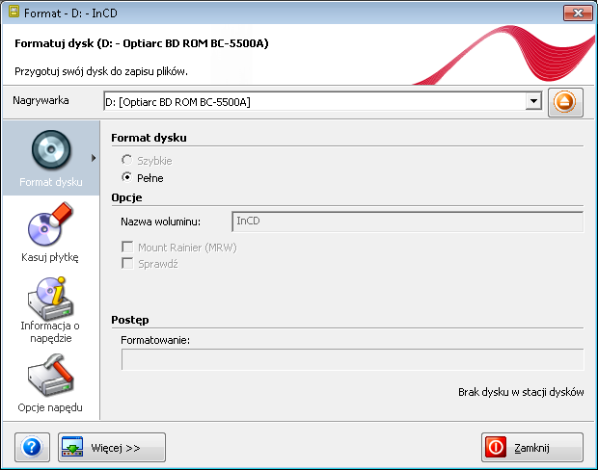Screen dimensions: 598x470
Task: Open Opcje napędu hammer drive icon
Action: (x=50, y=376)
